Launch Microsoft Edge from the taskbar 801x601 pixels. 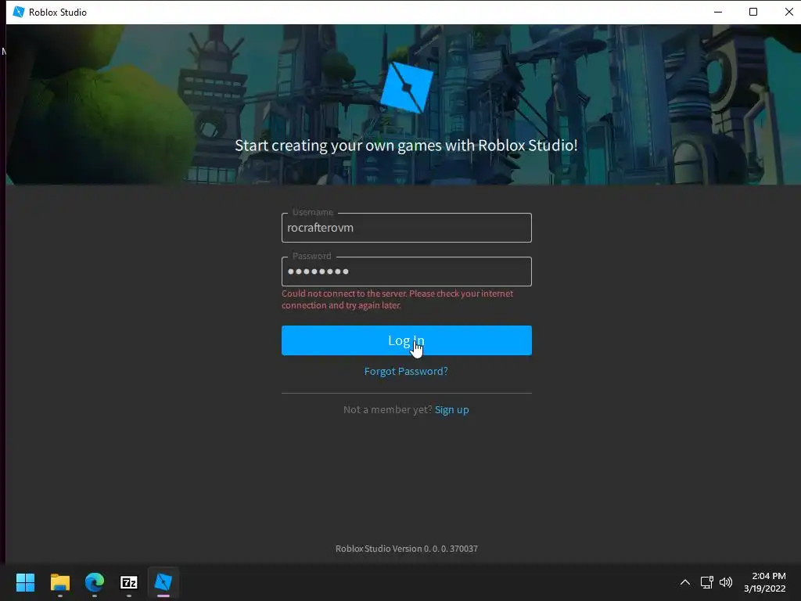(95, 582)
